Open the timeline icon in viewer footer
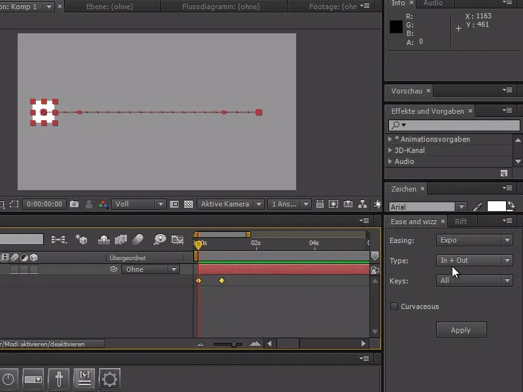This screenshot has width=523, height=392. 348,204
